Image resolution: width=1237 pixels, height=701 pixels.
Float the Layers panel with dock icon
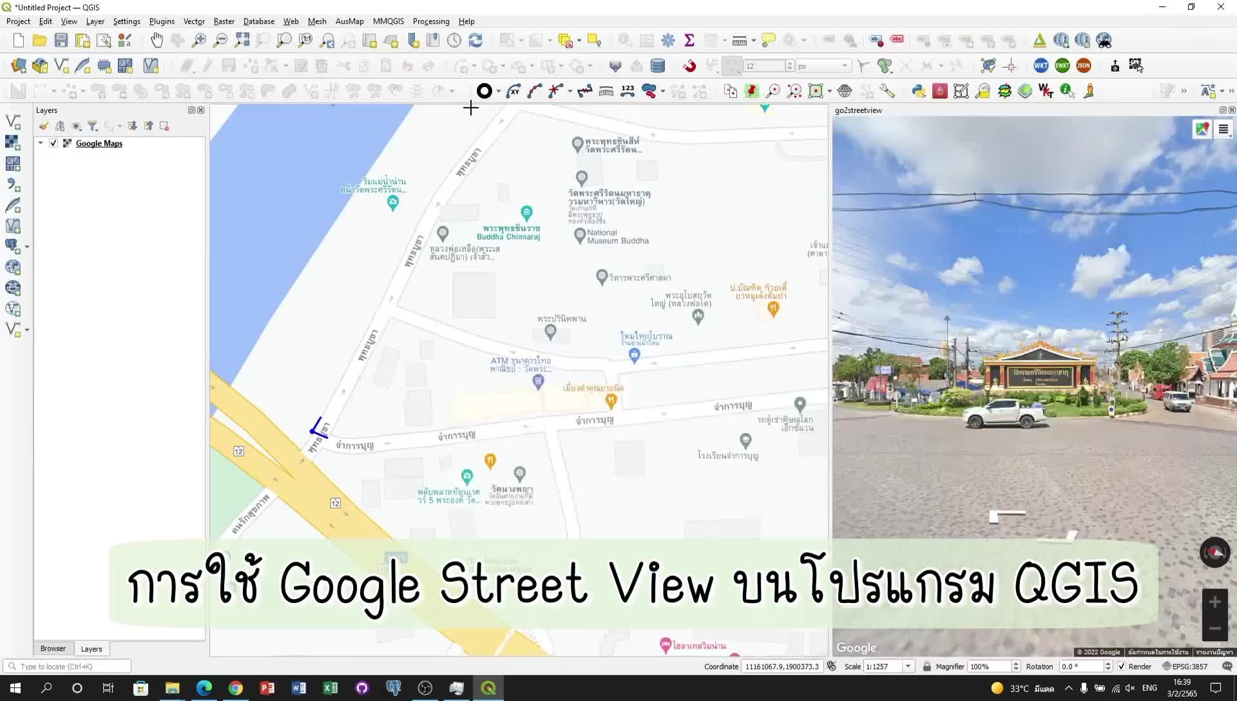point(191,110)
